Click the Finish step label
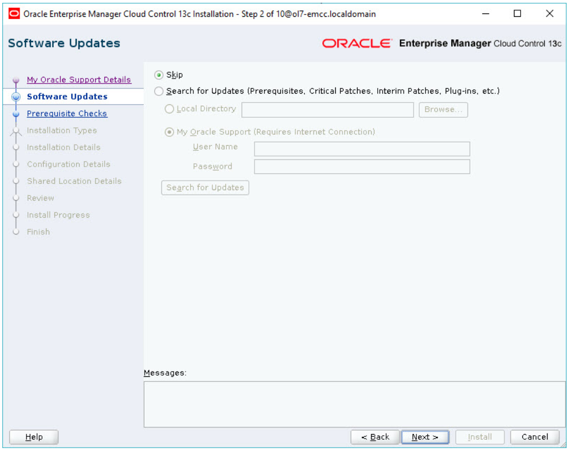The height and width of the screenshot is (452, 570). pyautogui.click(x=38, y=232)
